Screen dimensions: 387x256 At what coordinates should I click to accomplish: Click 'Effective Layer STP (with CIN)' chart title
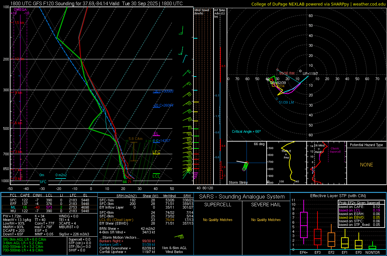[338, 196]
